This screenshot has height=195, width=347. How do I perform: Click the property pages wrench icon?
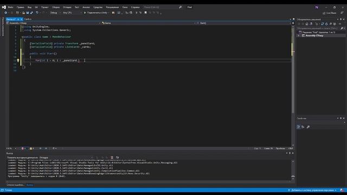tap(308, 127)
